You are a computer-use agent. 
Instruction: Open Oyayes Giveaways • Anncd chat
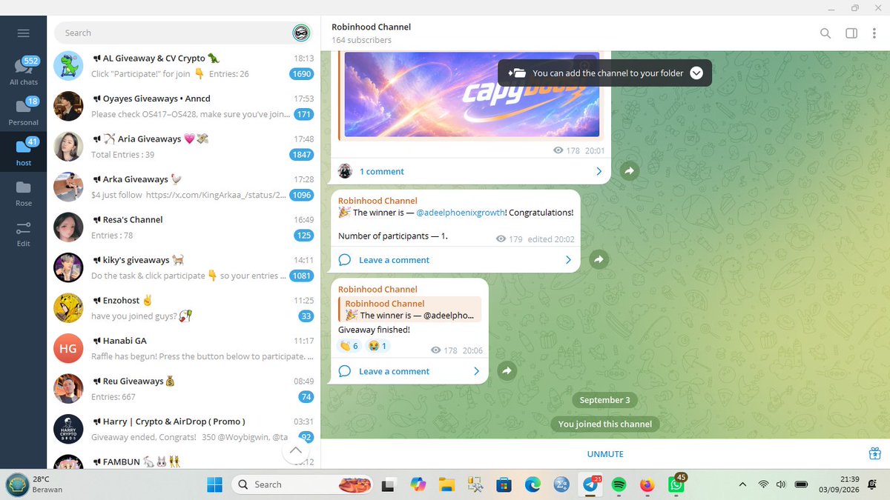tap(183, 106)
